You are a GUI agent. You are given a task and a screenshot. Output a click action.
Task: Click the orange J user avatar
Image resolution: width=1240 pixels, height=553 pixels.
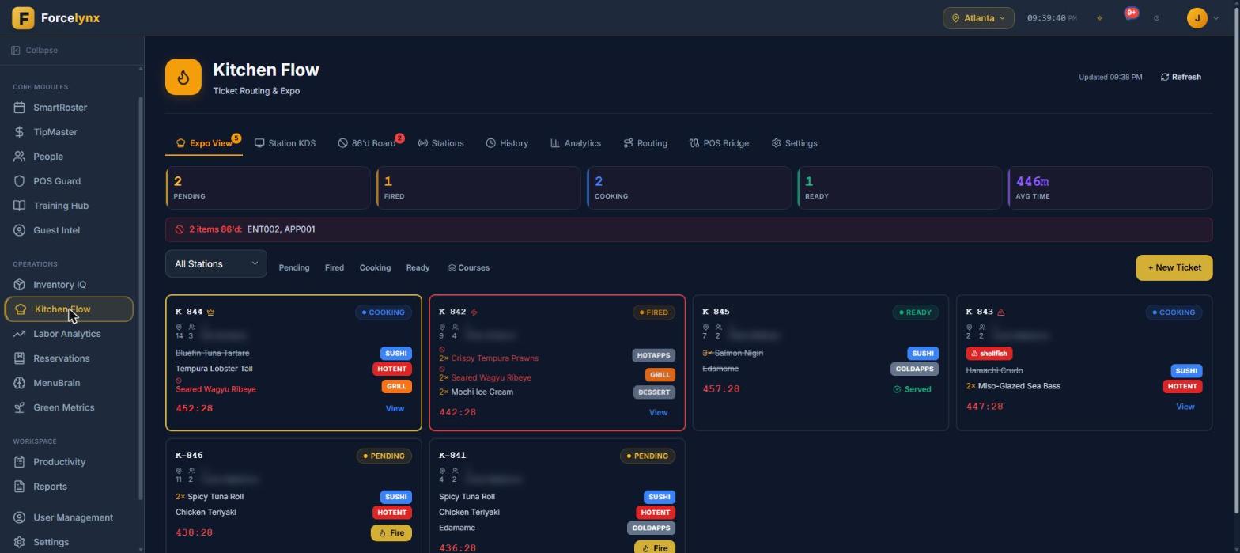1197,18
